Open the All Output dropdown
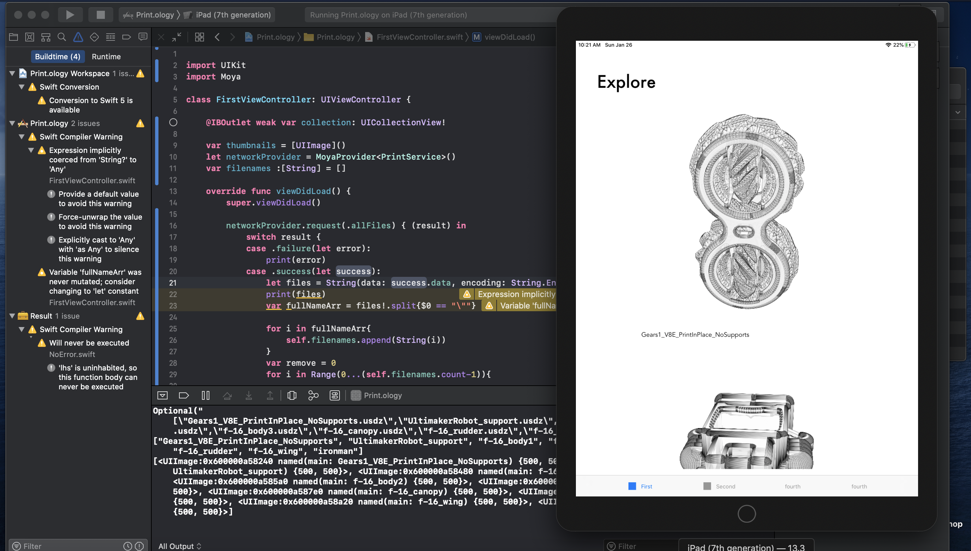This screenshot has height=551, width=971. (x=179, y=546)
